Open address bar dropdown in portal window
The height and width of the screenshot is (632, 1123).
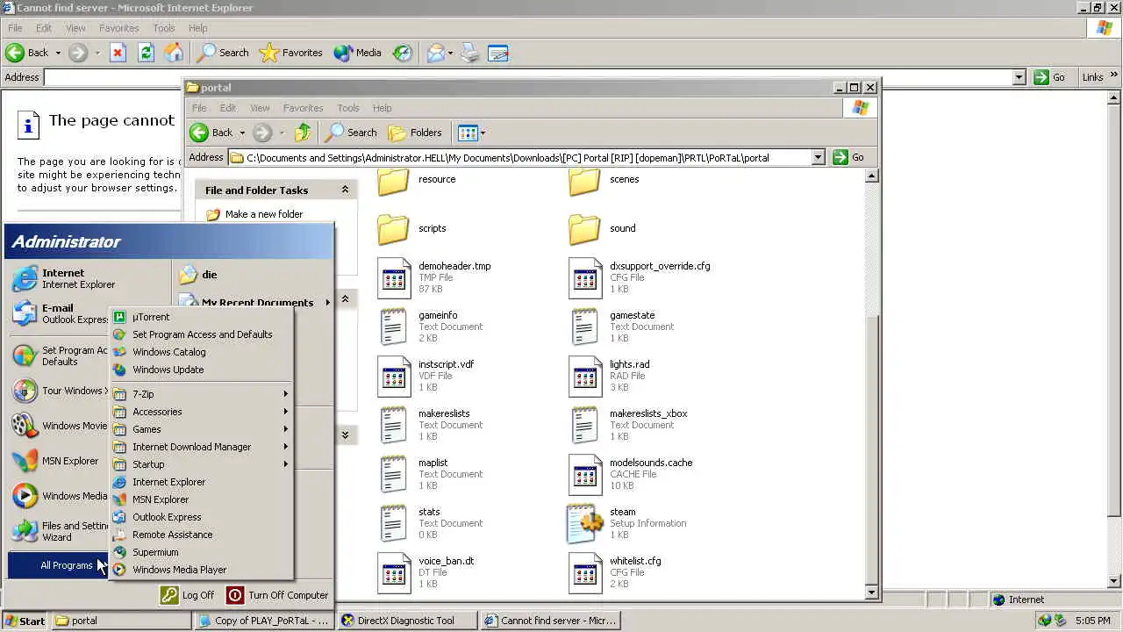coord(818,157)
